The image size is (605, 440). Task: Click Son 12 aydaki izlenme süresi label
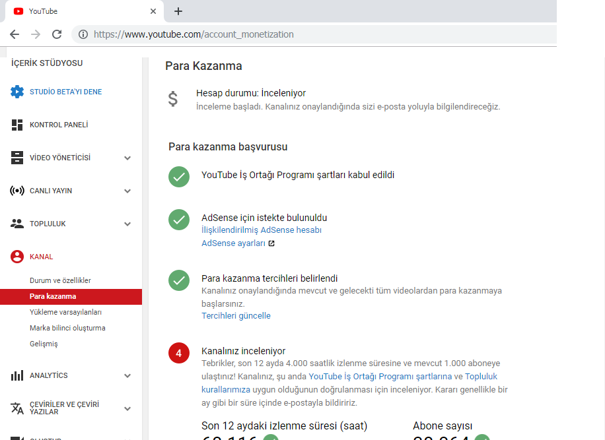pyautogui.click(x=285, y=425)
